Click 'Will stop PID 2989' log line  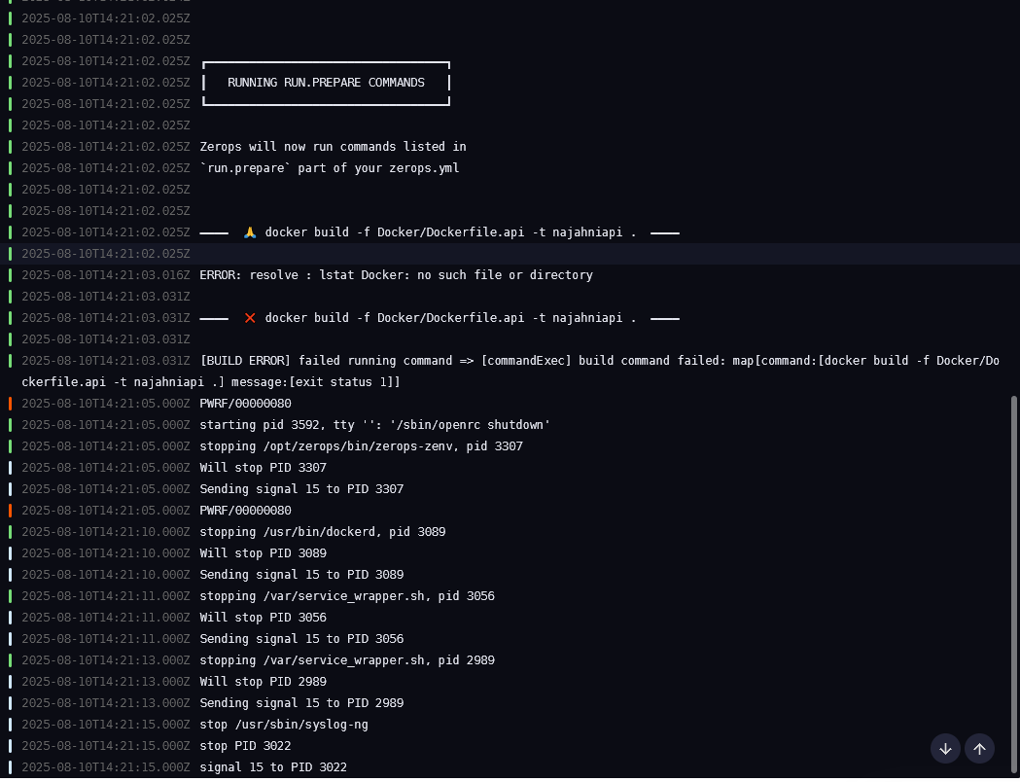[x=263, y=682]
